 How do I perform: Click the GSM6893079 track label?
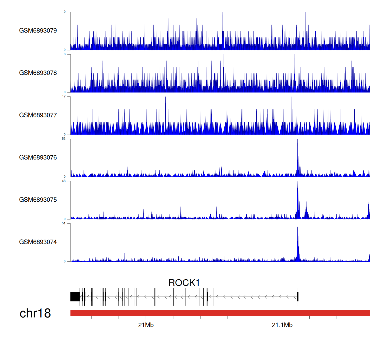[x=38, y=31]
